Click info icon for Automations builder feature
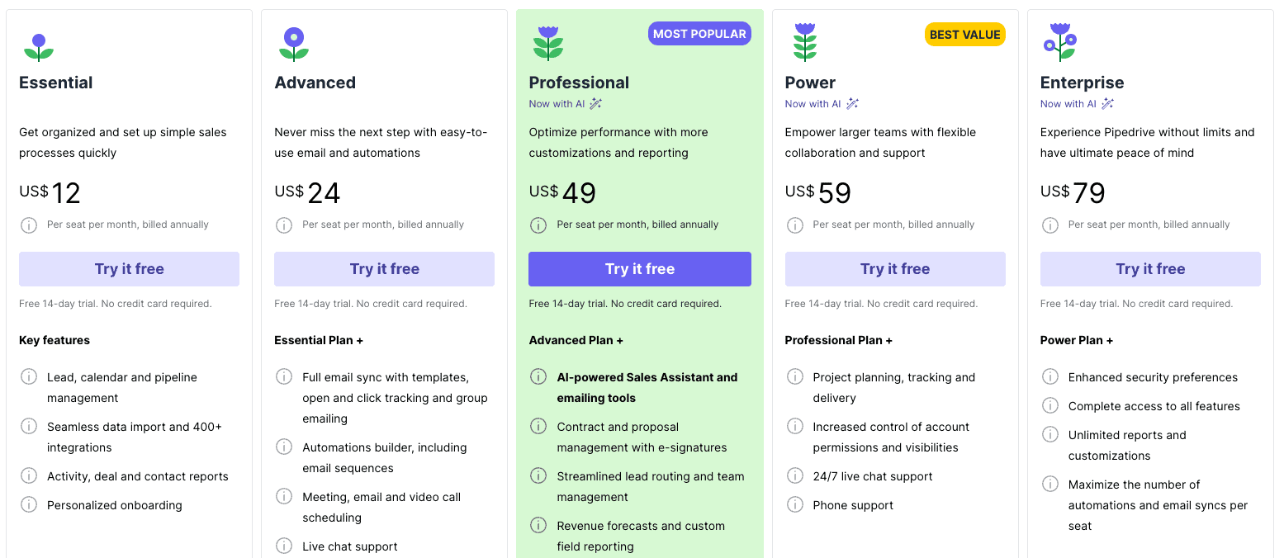 coord(284,447)
